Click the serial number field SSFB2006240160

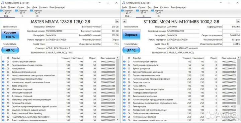pos(62,31)
